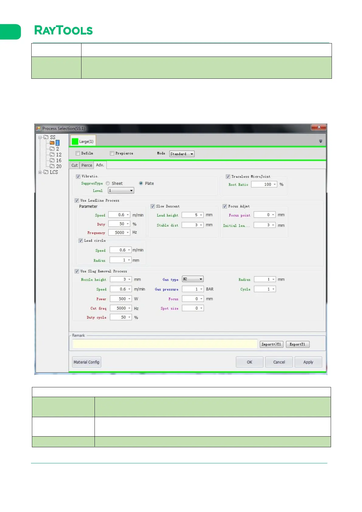
Task: Confirm with the OK button
Action: 250,362
